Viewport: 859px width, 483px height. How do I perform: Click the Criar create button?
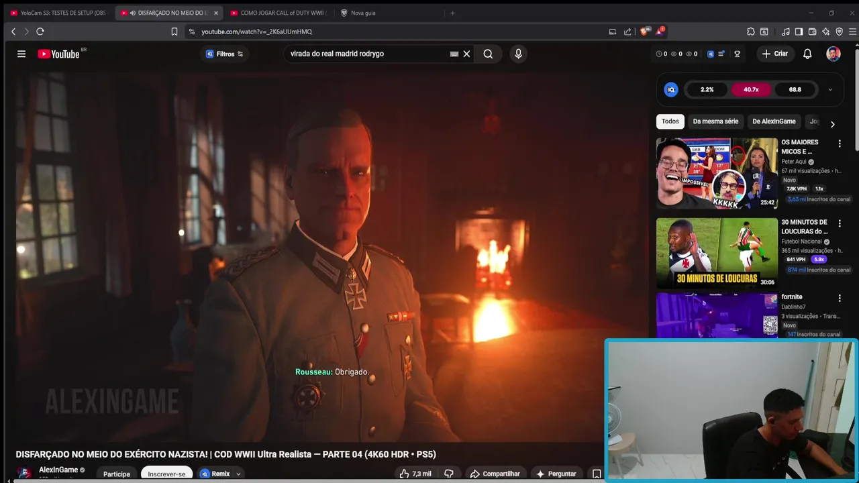click(x=774, y=54)
